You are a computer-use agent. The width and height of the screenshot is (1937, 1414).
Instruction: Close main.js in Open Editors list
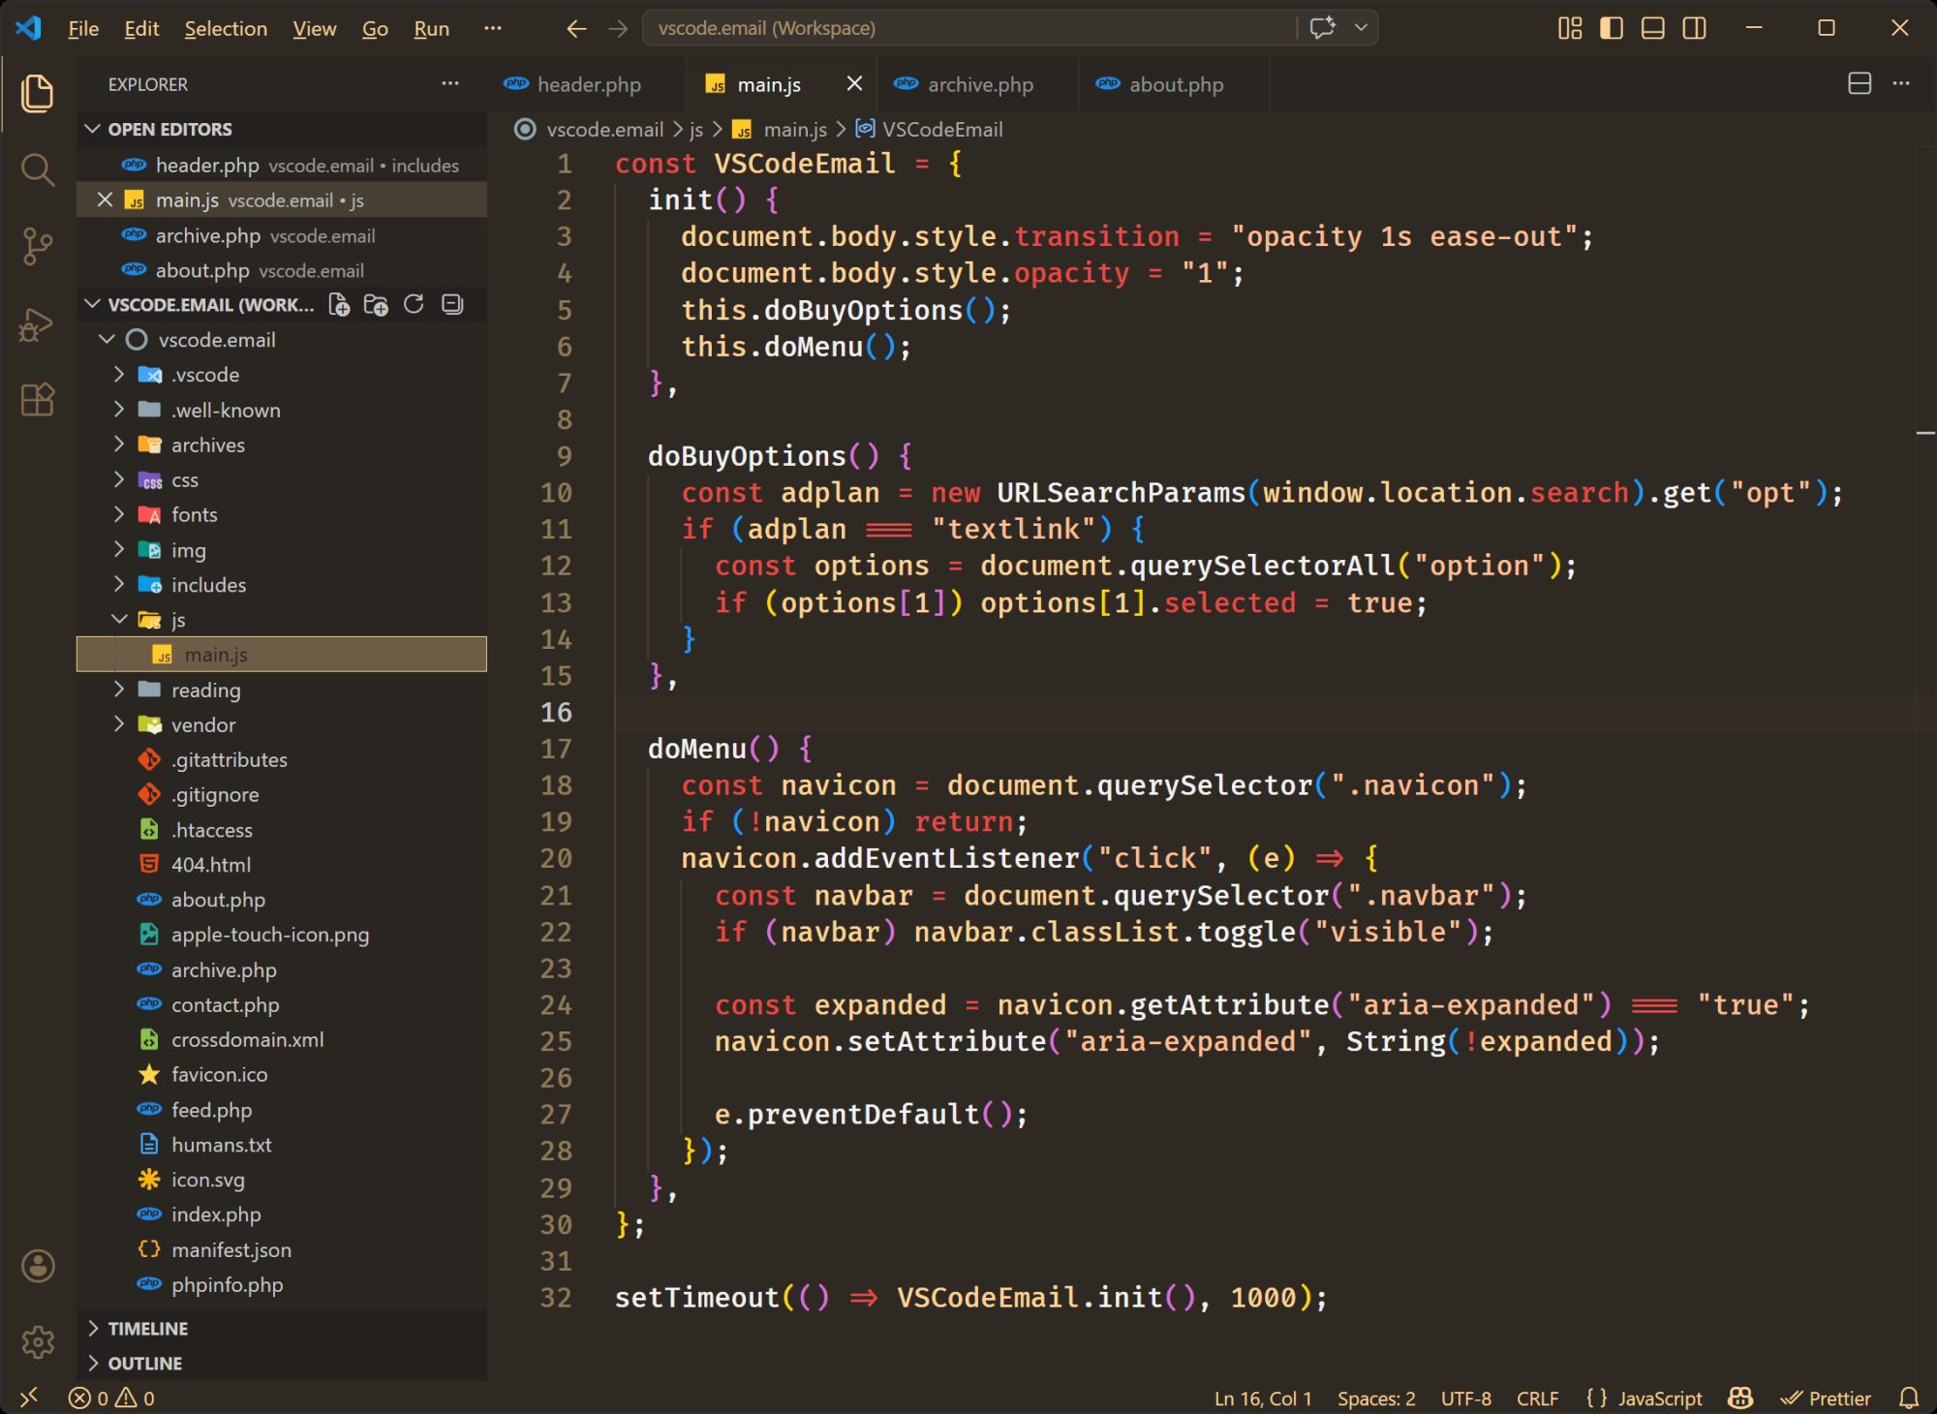[x=106, y=200]
